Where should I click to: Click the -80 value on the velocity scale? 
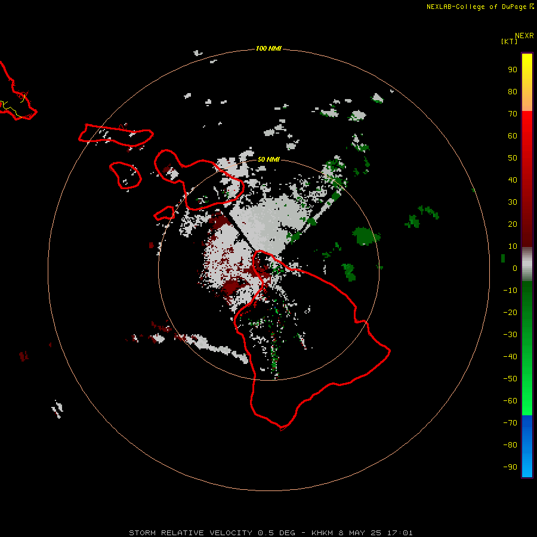(x=510, y=445)
